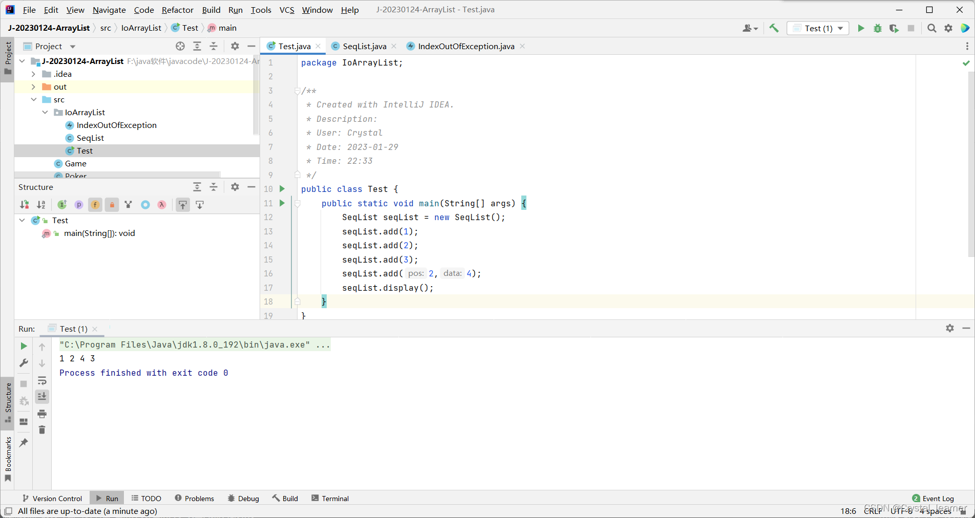Toggle show inherited members in Structure

(62, 205)
